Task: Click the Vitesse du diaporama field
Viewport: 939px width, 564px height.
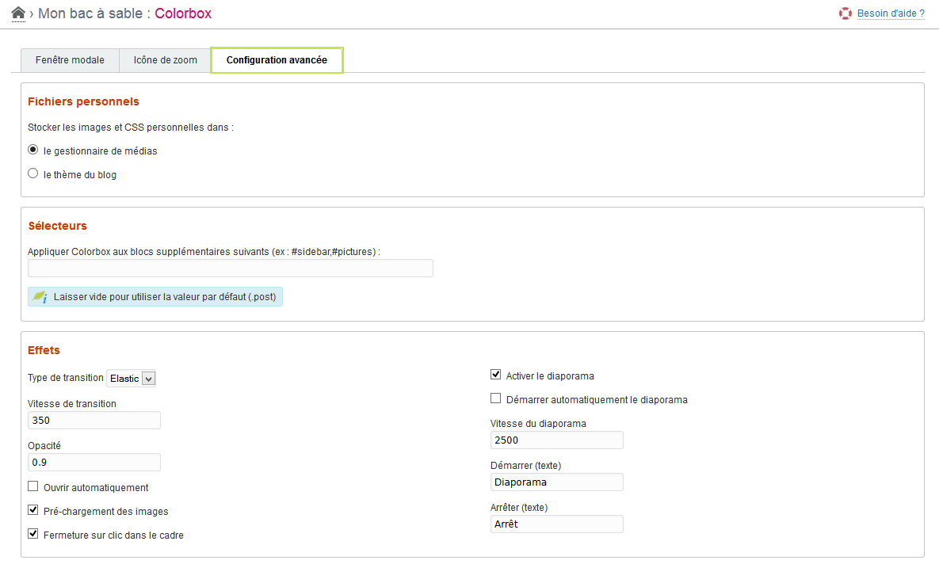Action: coord(556,440)
